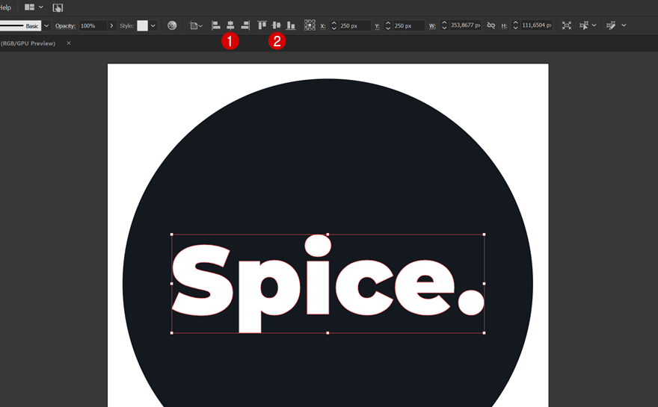The image size is (658, 407).
Task: Open the Style picker dropdown arrow
Action: [x=153, y=25]
